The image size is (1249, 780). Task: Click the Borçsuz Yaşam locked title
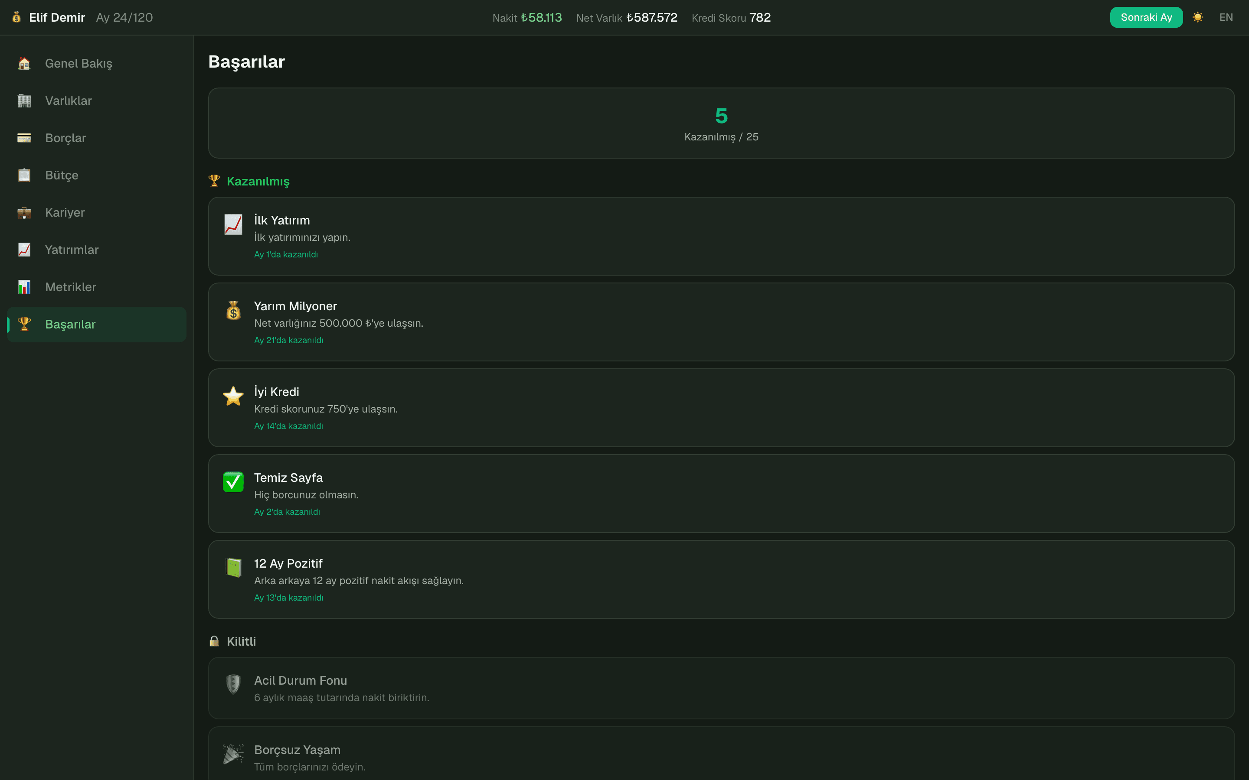297,750
